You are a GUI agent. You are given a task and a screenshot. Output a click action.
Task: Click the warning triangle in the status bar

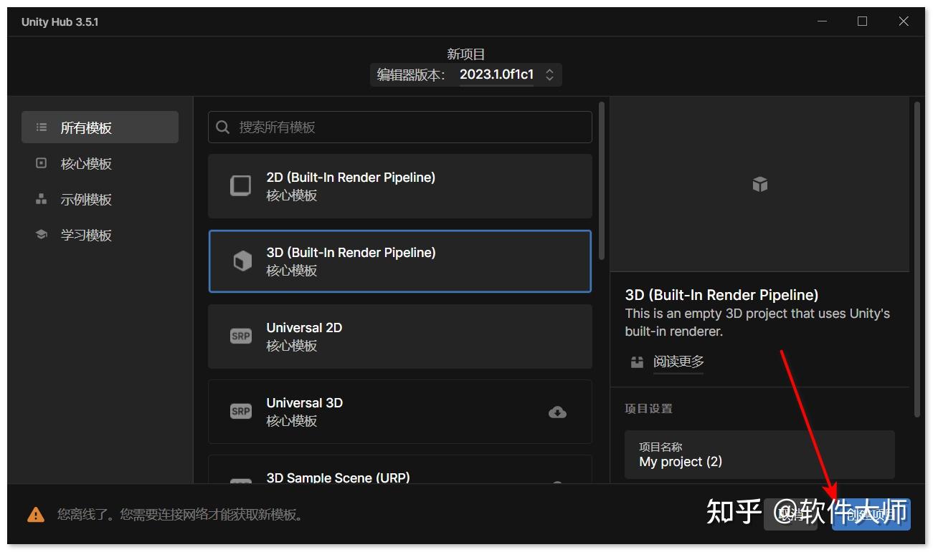coord(35,513)
